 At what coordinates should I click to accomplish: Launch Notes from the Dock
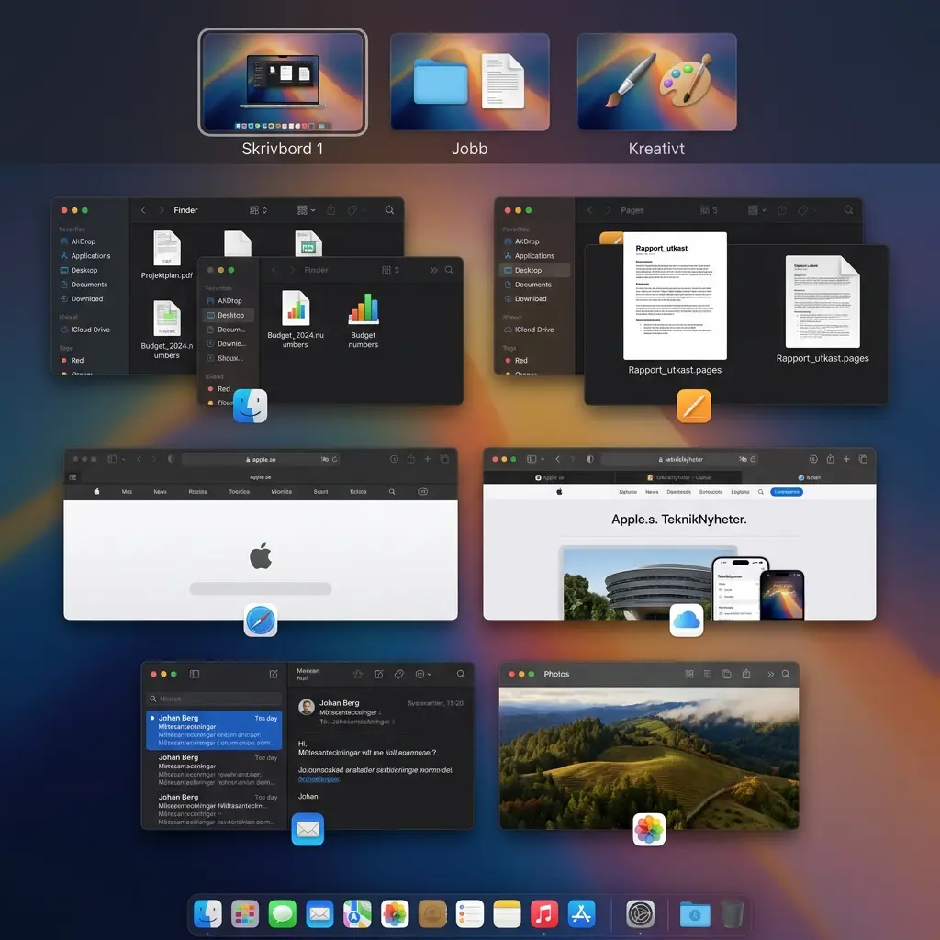507,914
